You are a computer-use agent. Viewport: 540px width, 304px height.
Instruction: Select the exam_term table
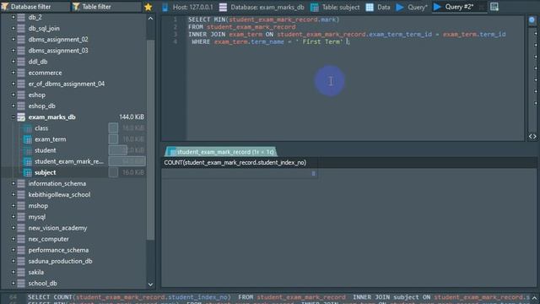point(51,139)
